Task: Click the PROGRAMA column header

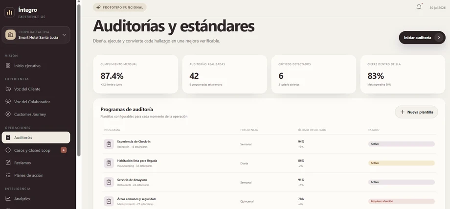Action: 112,130
